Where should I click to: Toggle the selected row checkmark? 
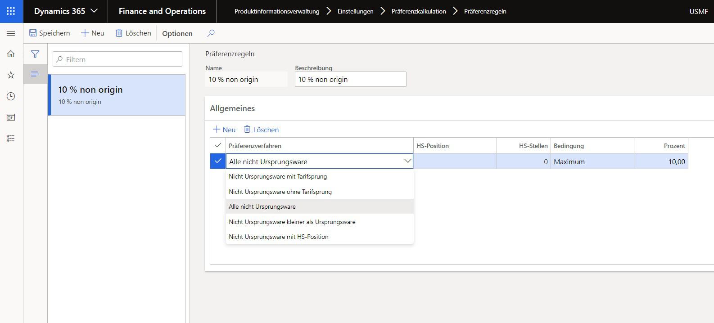click(x=218, y=161)
